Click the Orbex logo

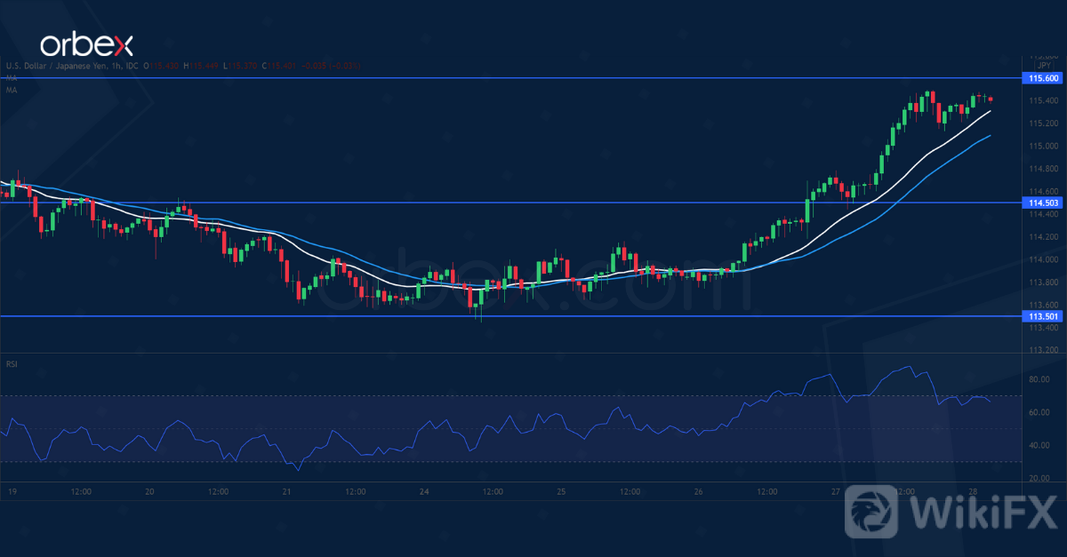coord(84,44)
